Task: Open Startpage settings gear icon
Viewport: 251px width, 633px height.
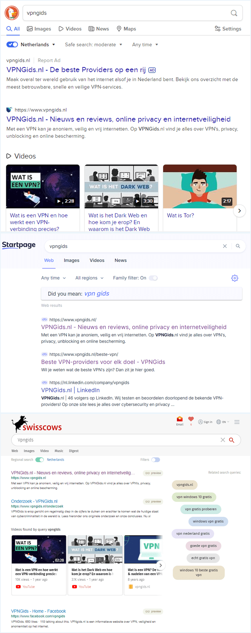Action: 235,278
